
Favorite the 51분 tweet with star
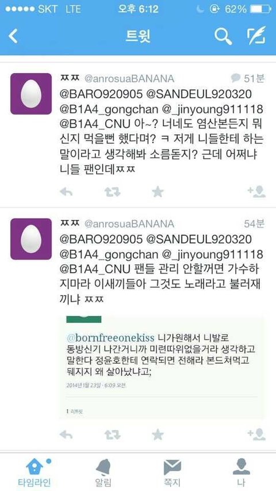pyautogui.click(x=158, y=191)
